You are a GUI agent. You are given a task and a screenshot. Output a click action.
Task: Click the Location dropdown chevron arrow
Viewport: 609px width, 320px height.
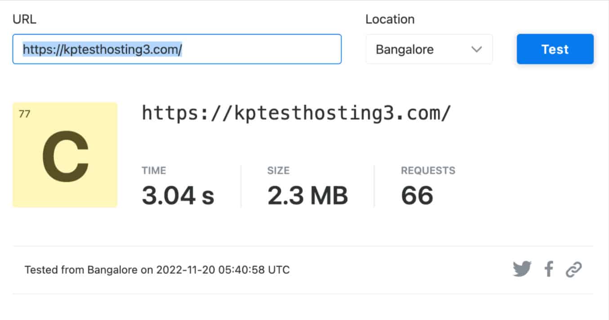click(x=476, y=49)
